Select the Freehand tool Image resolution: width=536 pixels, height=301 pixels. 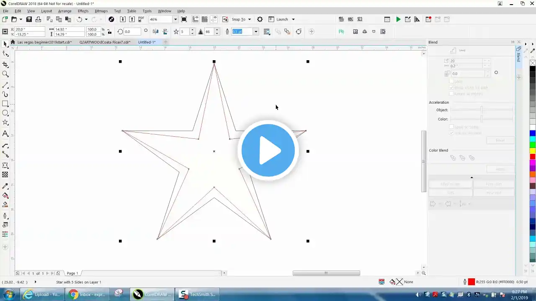pyautogui.click(x=5, y=85)
